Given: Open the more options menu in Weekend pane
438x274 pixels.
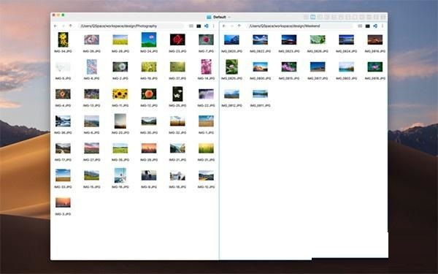Looking at the screenshot, I should 383,26.
